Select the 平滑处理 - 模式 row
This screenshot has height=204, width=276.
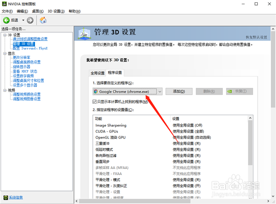(170, 180)
